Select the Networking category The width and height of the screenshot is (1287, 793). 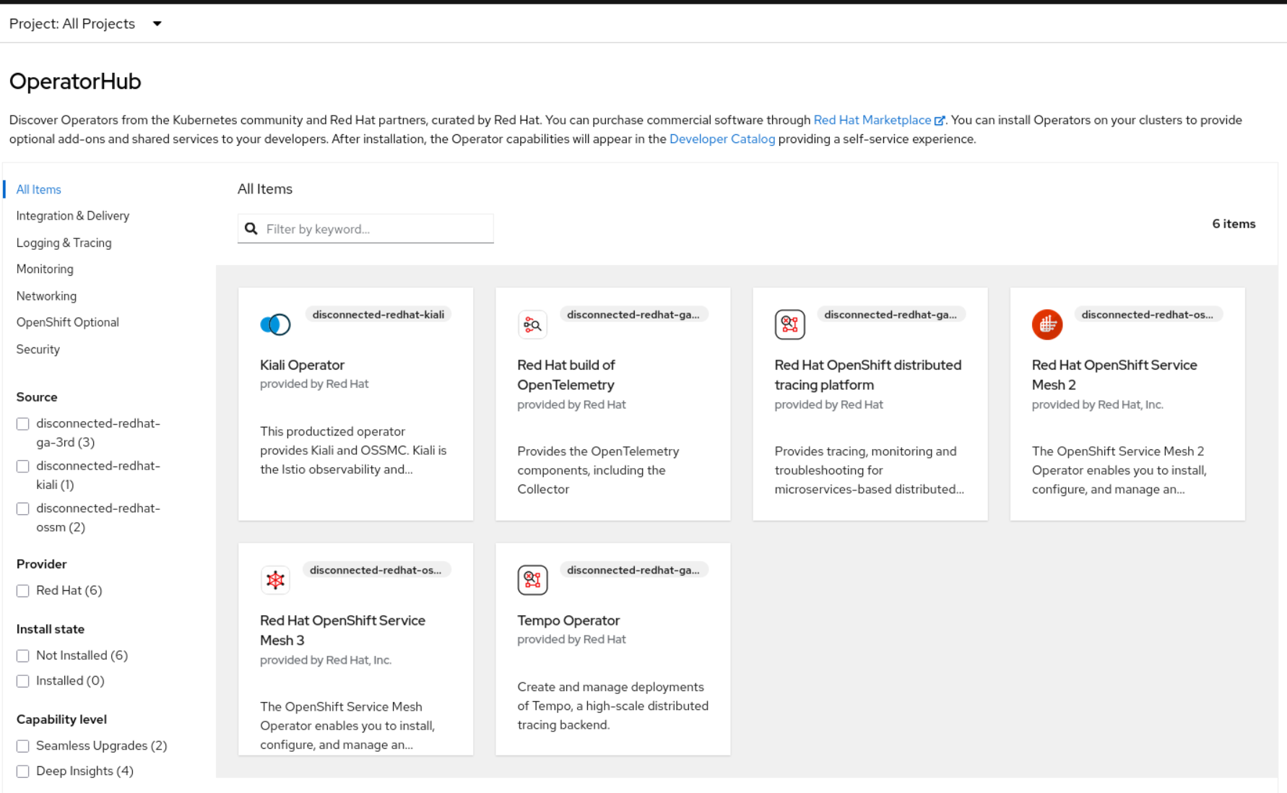coord(46,296)
